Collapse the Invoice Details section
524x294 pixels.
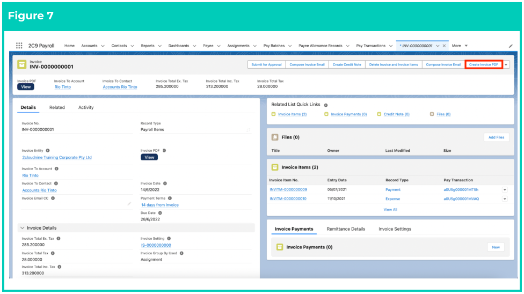point(23,228)
